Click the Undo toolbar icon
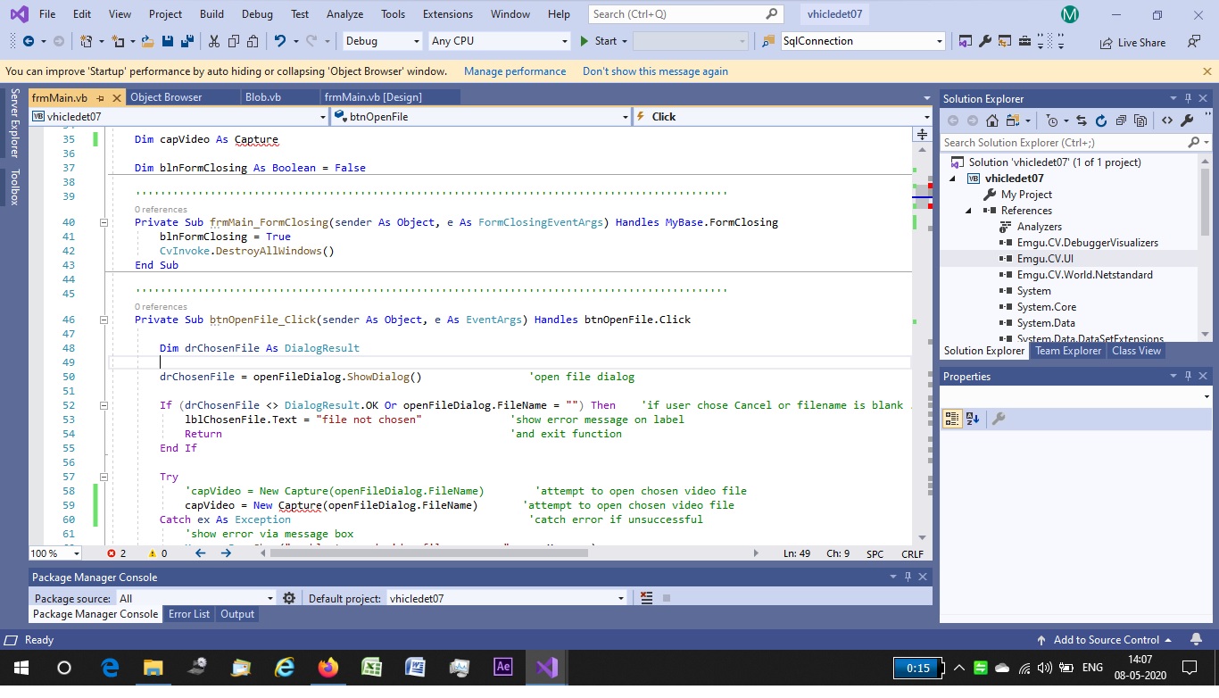 [x=280, y=41]
